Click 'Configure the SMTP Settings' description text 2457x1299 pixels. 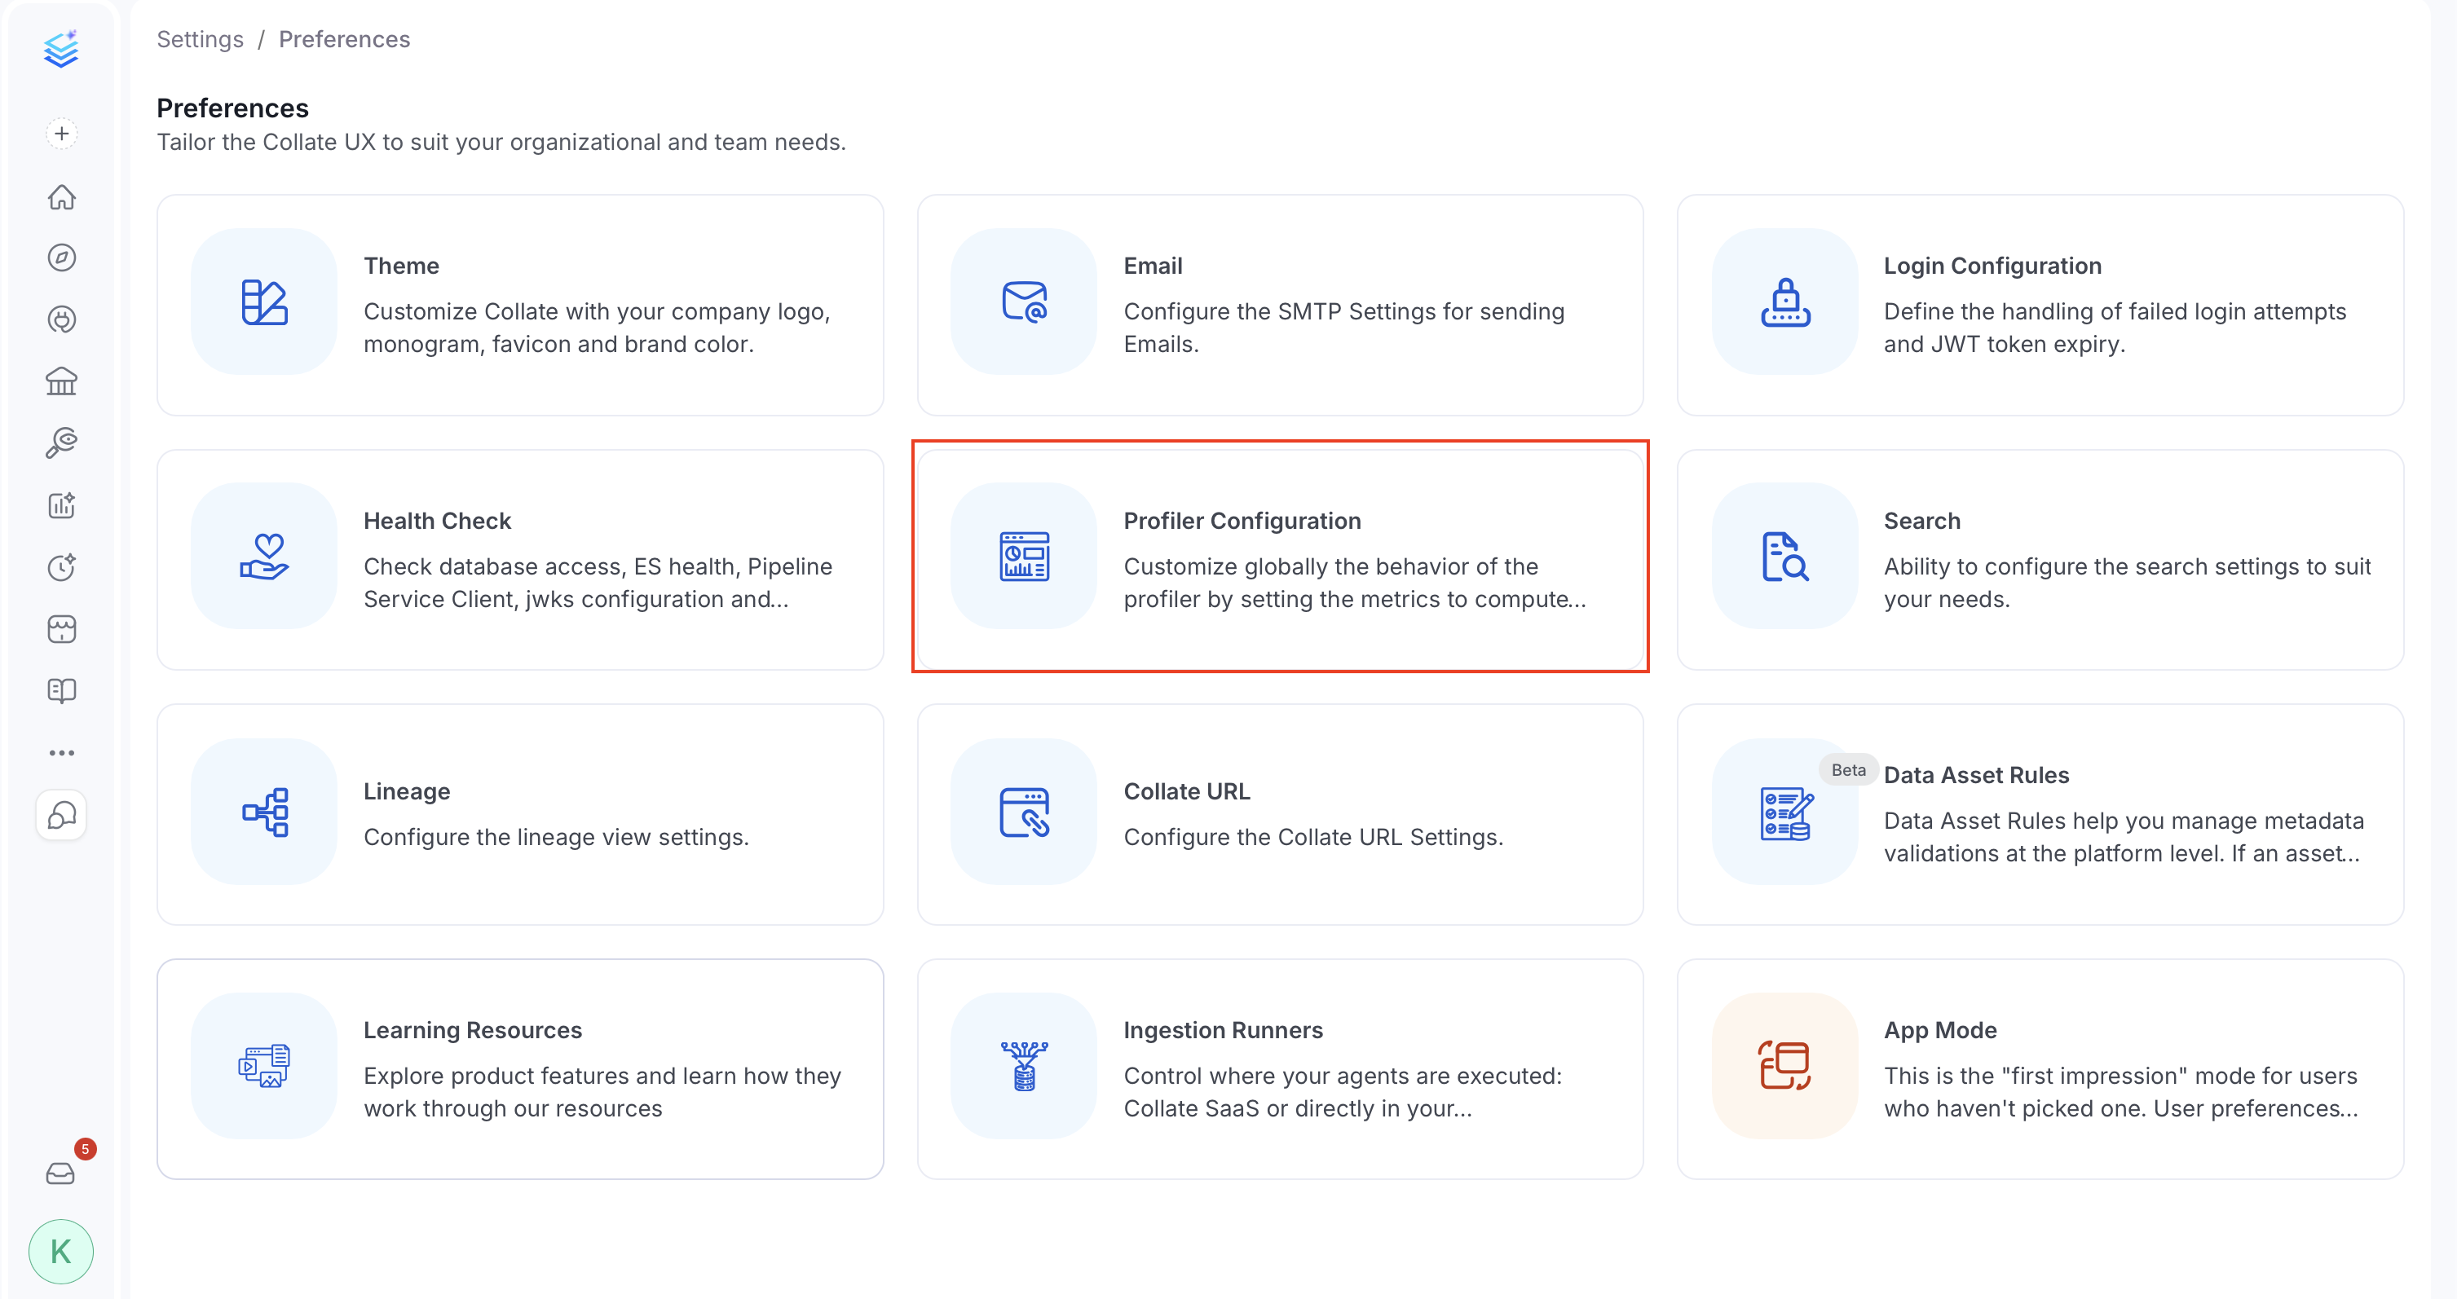click(1344, 327)
